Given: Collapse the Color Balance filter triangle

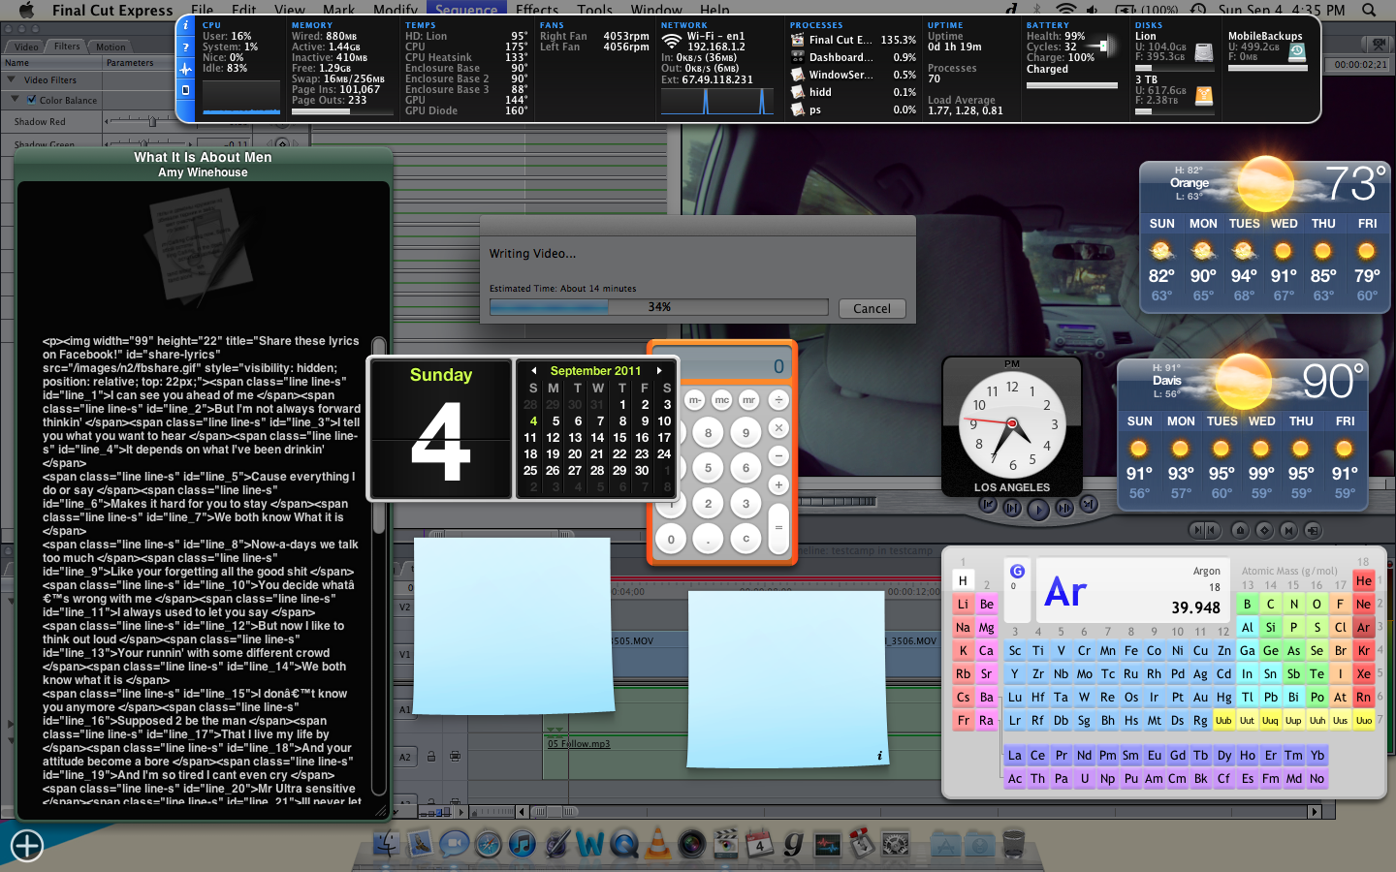Looking at the screenshot, I should 16,99.
